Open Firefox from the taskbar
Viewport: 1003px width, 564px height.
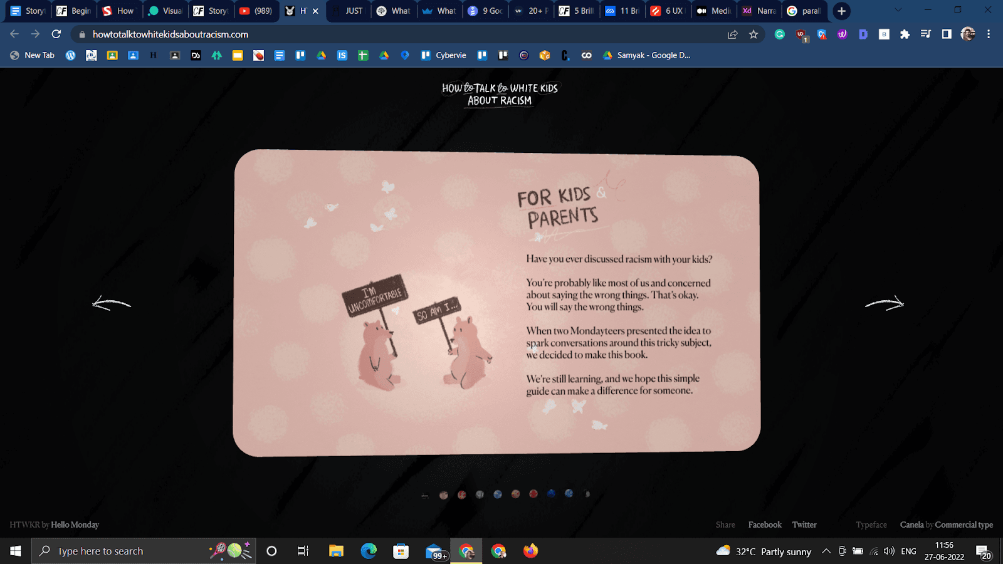tap(531, 551)
